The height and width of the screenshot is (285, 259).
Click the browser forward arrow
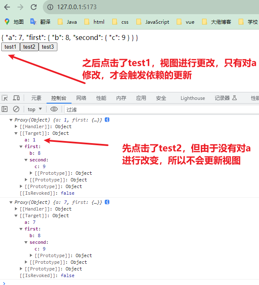tap(20, 7)
